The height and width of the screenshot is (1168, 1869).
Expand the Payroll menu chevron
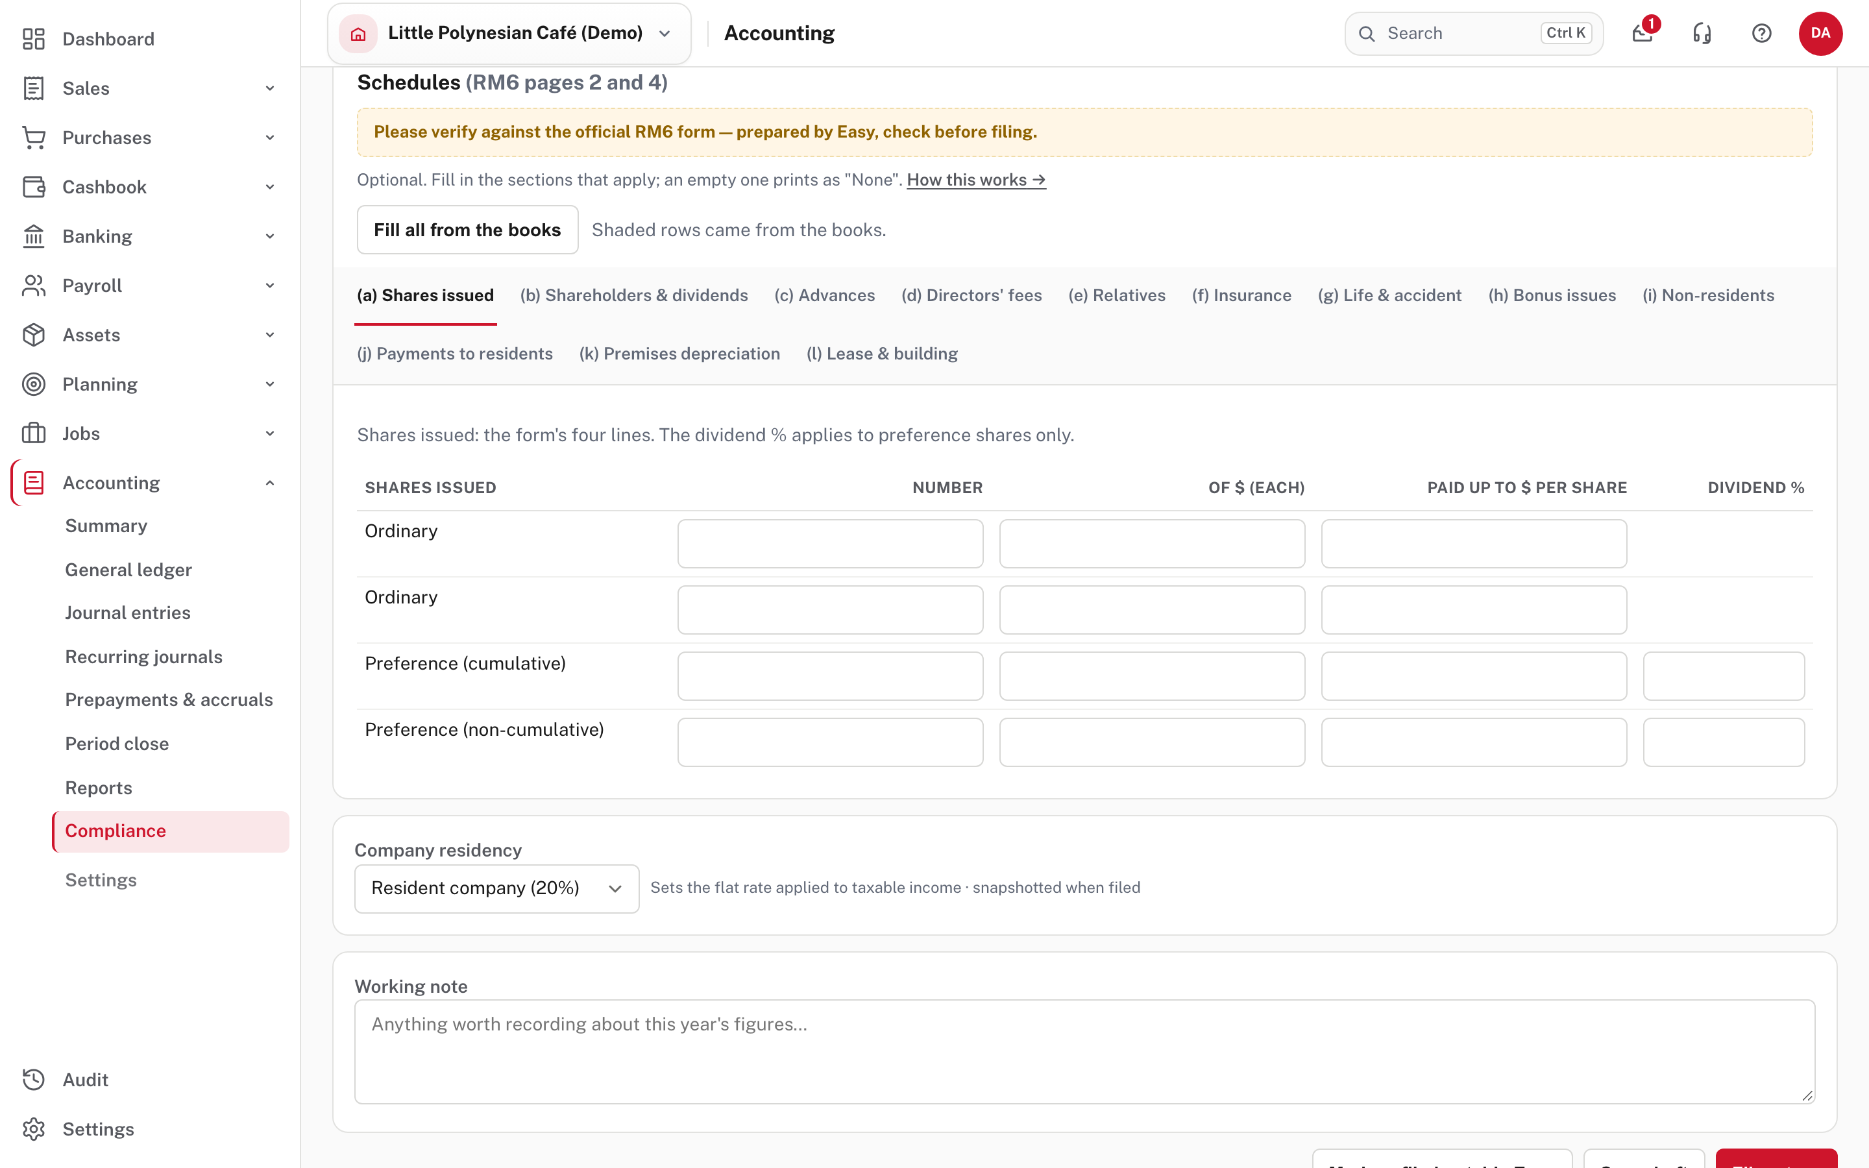[x=269, y=286]
